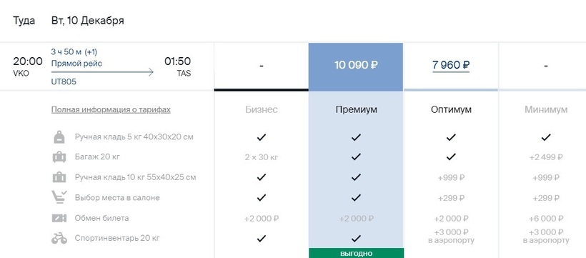Click the ticket exchange icon
This screenshot has width=586, height=258.
tap(59, 218)
